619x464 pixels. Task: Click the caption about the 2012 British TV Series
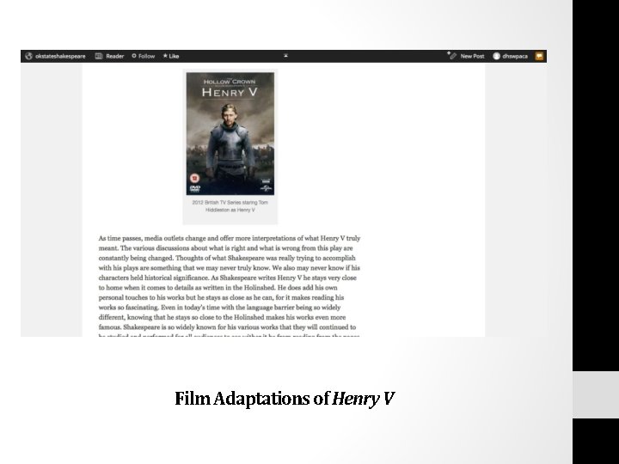click(x=230, y=206)
